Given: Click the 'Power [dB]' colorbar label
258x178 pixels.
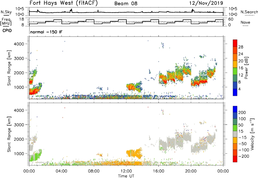Looking at the screenshot, I should 246,68.
